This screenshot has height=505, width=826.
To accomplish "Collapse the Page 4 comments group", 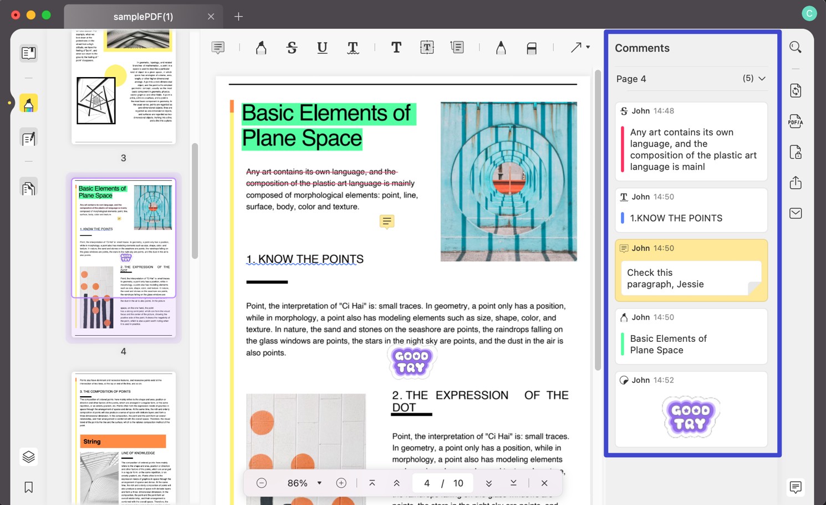I will pyautogui.click(x=762, y=79).
